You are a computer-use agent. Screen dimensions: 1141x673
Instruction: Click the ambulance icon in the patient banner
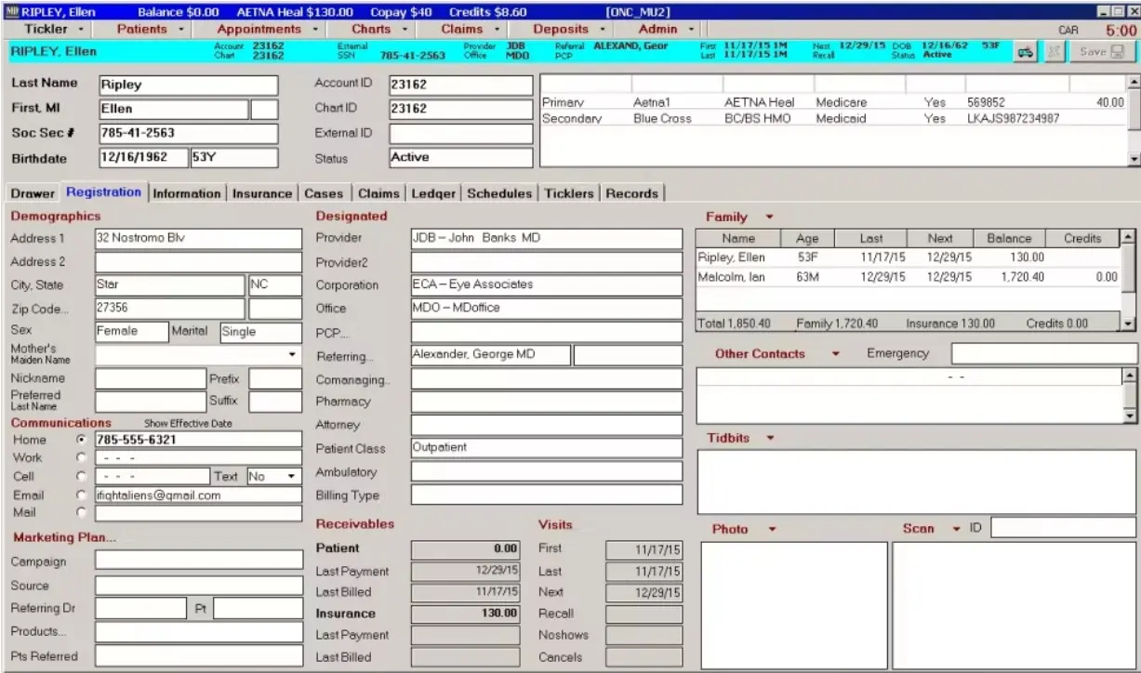[x=1026, y=54]
